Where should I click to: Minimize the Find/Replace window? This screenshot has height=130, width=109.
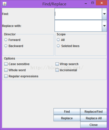(x=86, y=4)
